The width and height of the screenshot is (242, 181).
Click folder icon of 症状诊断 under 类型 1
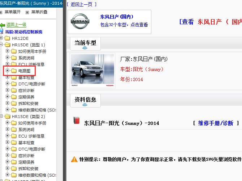click(14, 90)
